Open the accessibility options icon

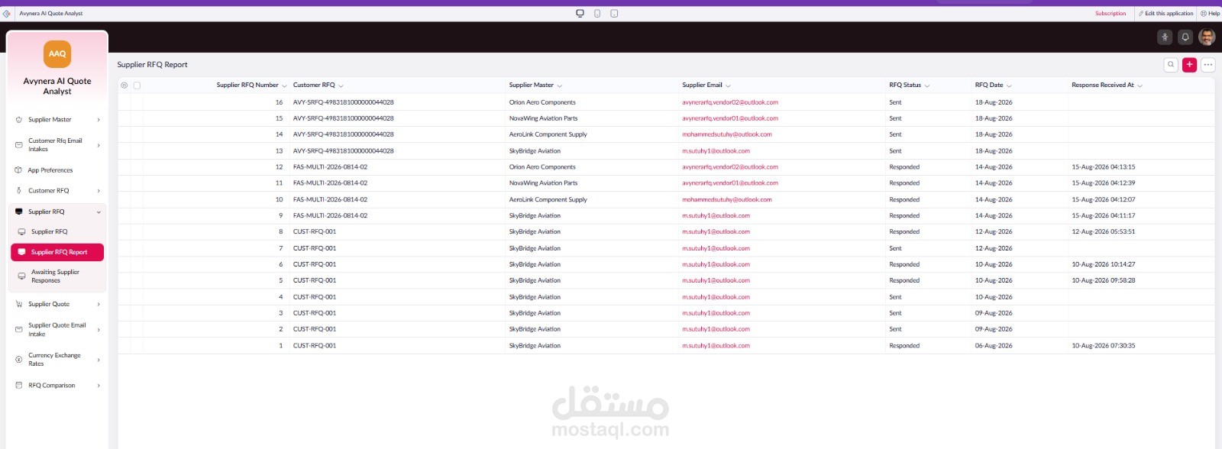point(1165,37)
